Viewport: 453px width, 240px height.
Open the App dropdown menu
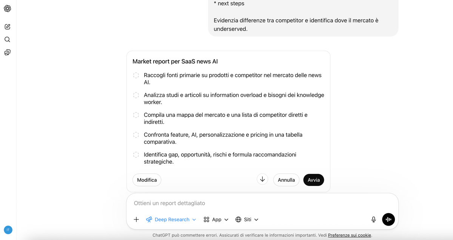[216, 220]
